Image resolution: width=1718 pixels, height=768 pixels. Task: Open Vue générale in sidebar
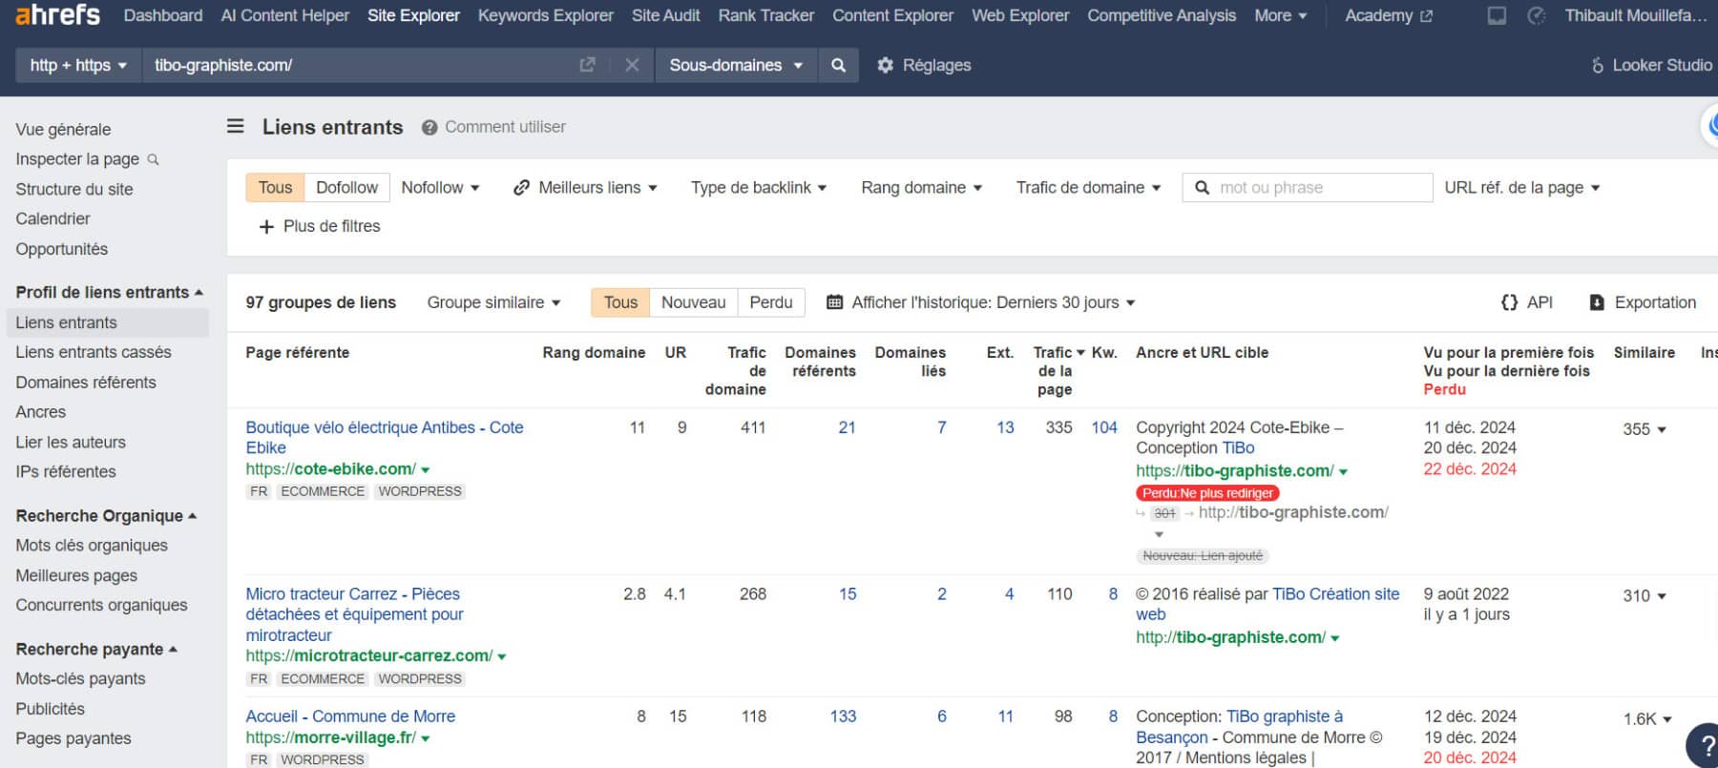(x=63, y=129)
